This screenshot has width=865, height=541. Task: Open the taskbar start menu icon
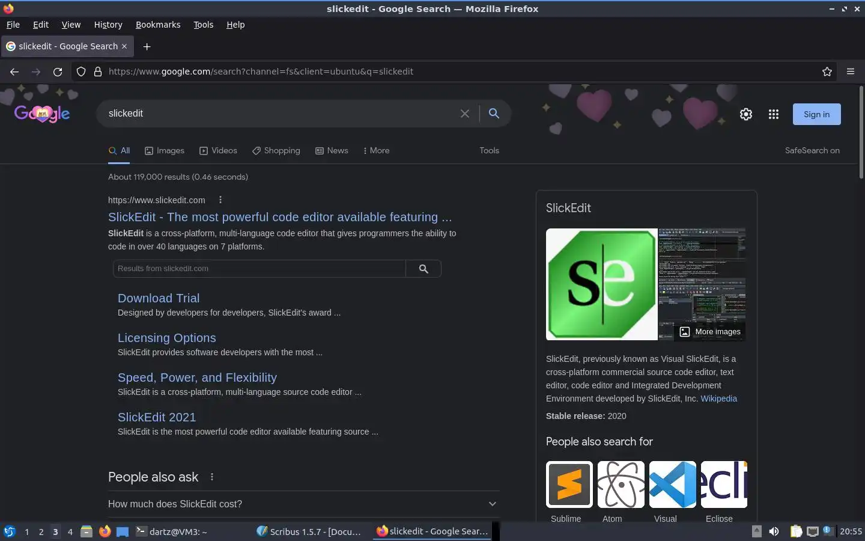point(10,531)
